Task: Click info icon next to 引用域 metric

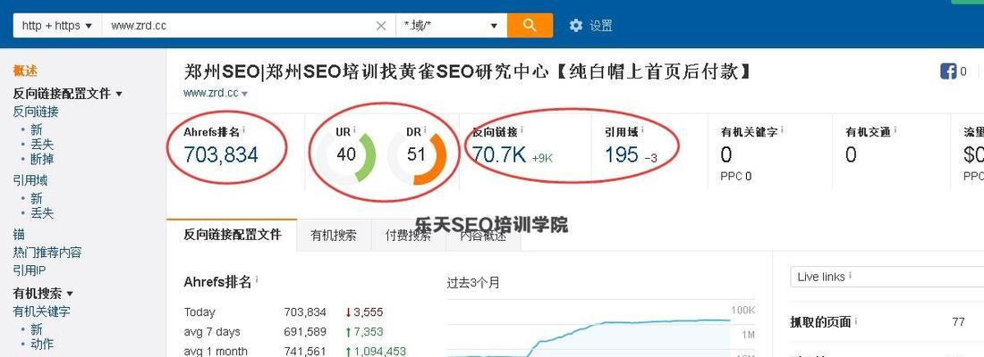Action: [x=642, y=130]
